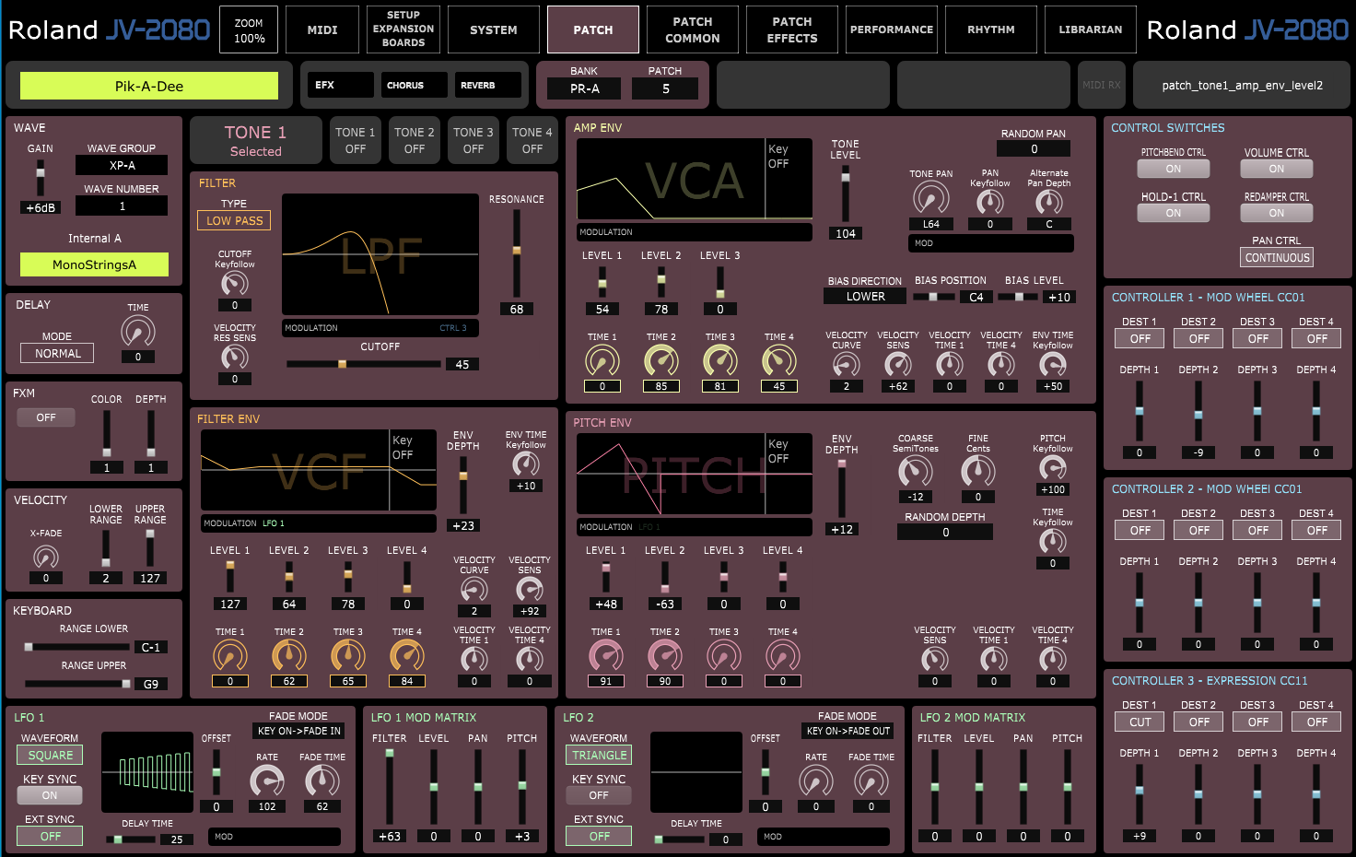This screenshot has width=1356, height=857.
Task: Switch to the PERFORMANCE tab
Action: (x=892, y=29)
